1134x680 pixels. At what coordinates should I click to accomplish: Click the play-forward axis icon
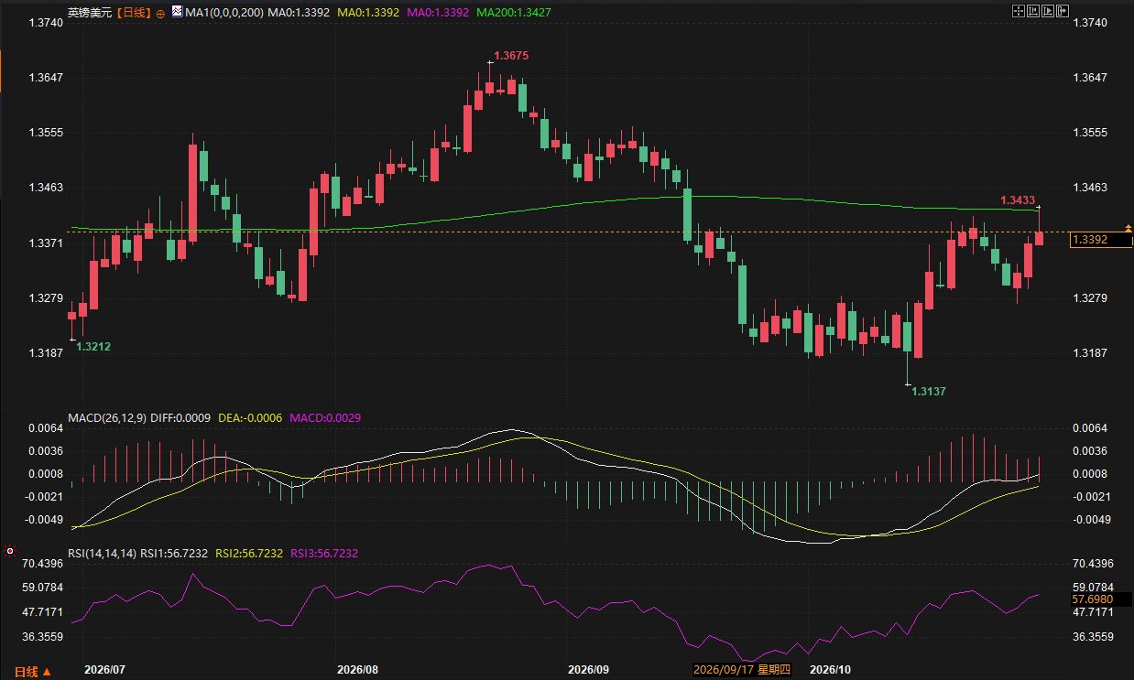point(1048,11)
